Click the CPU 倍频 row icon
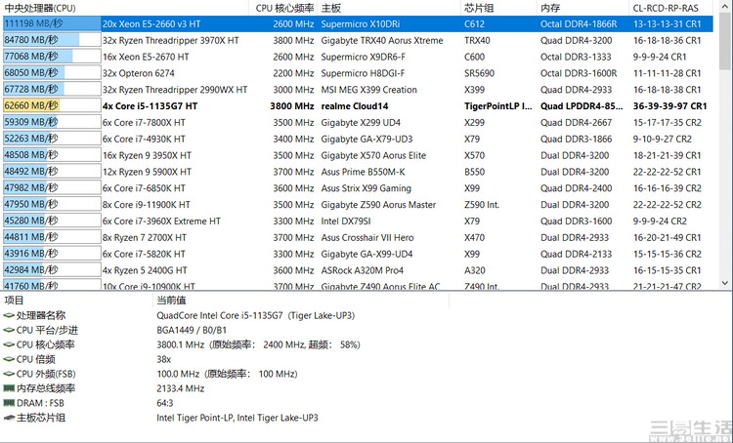Viewport: 733px width, 443px height. click(x=9, y=359)
